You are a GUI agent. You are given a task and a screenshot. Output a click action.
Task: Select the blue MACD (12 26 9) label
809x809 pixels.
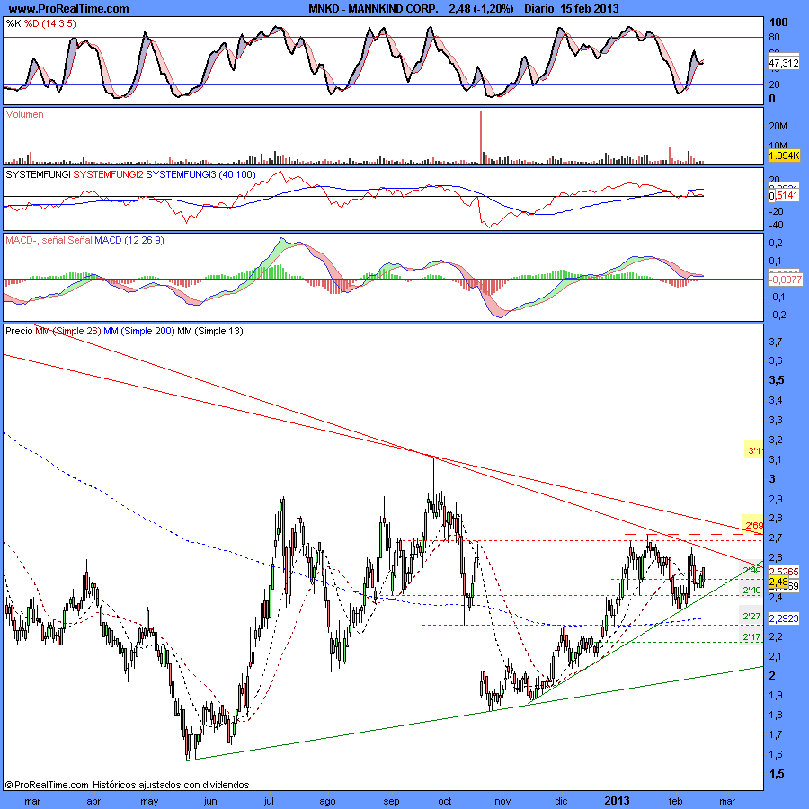click(x=129, y=240)
